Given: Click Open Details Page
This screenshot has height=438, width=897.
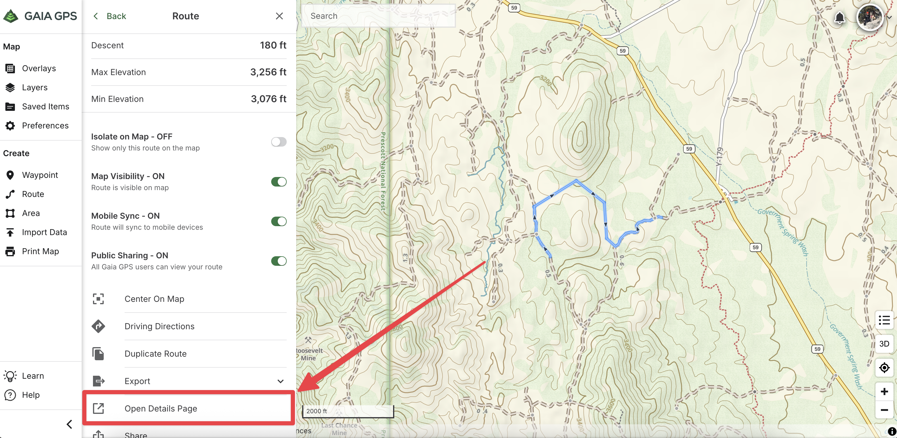Looking at the screenshot, I should (x=161, y=409).
